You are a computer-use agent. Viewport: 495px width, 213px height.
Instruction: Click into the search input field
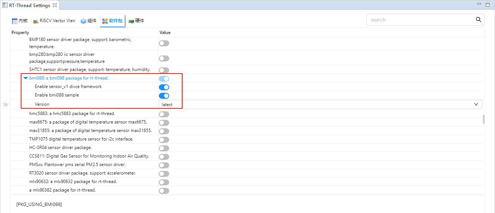(x=420, y=20)
